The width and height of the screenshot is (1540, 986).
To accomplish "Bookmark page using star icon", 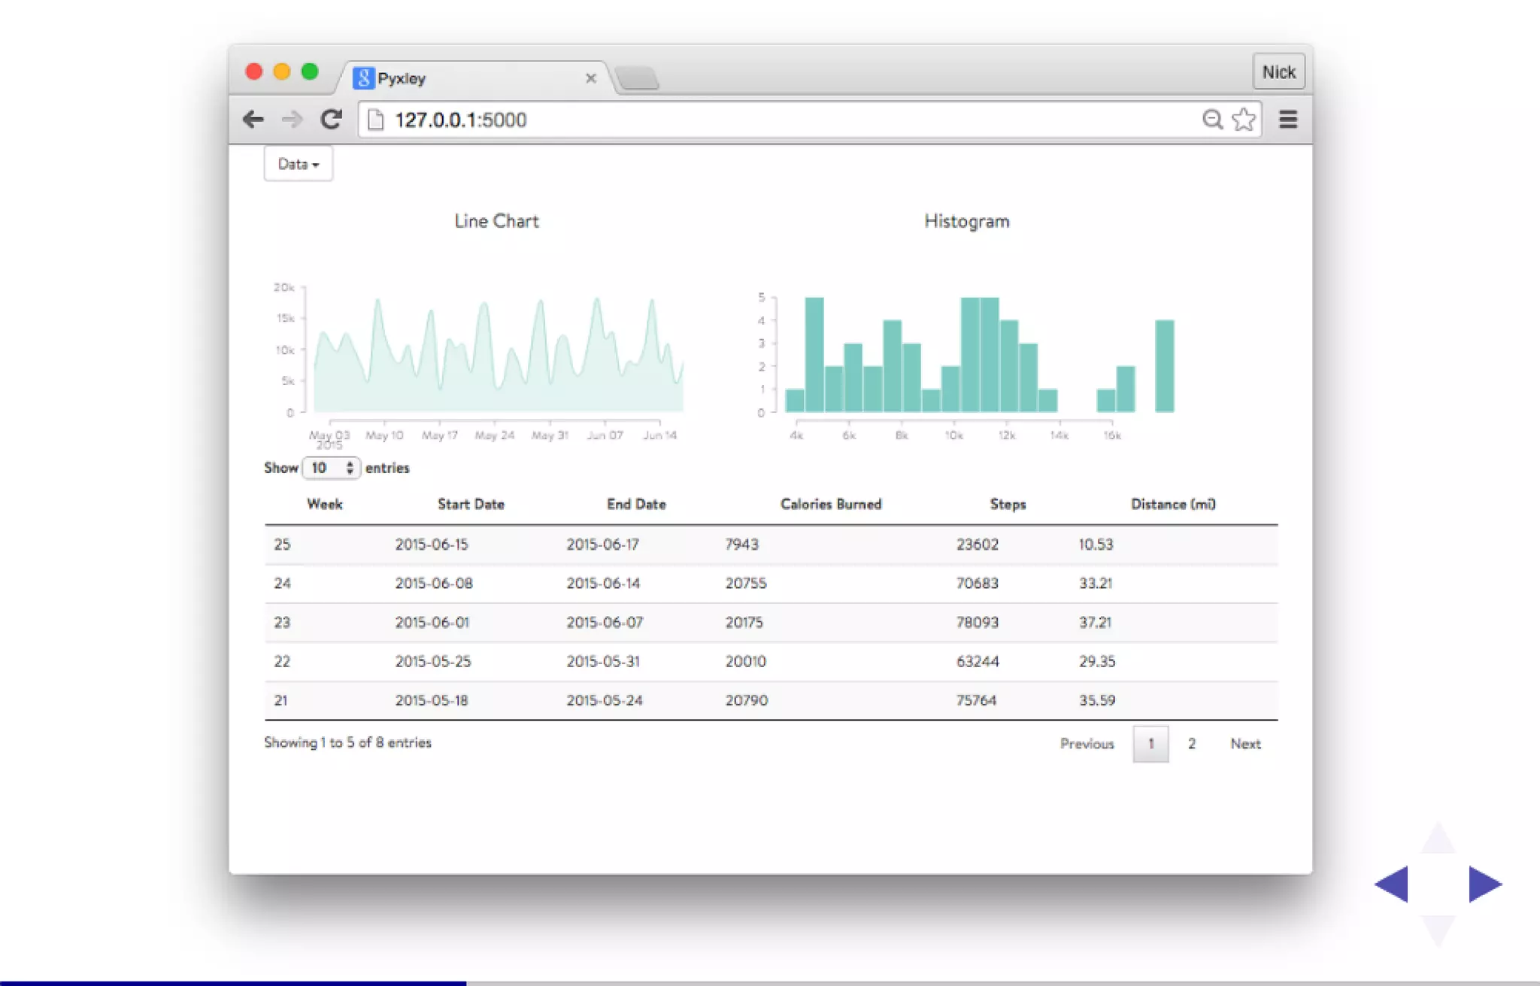I will (x=1244, y=120).
